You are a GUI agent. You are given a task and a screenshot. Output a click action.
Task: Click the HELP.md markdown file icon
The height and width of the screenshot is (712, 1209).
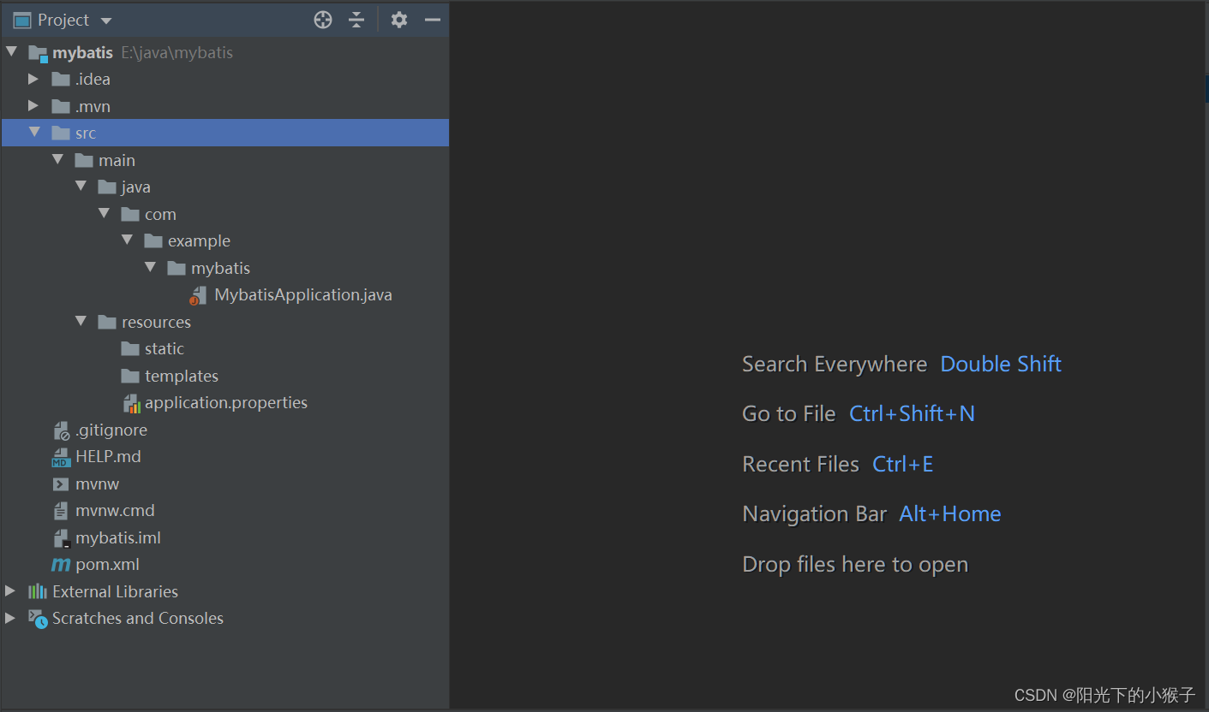click(61, 457)
